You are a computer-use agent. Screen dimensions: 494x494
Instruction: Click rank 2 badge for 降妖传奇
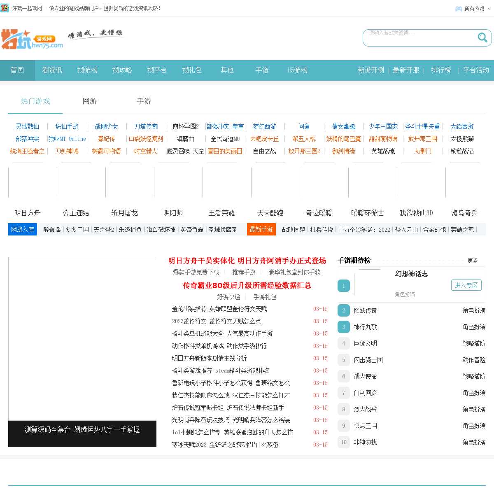click(343, 310)
